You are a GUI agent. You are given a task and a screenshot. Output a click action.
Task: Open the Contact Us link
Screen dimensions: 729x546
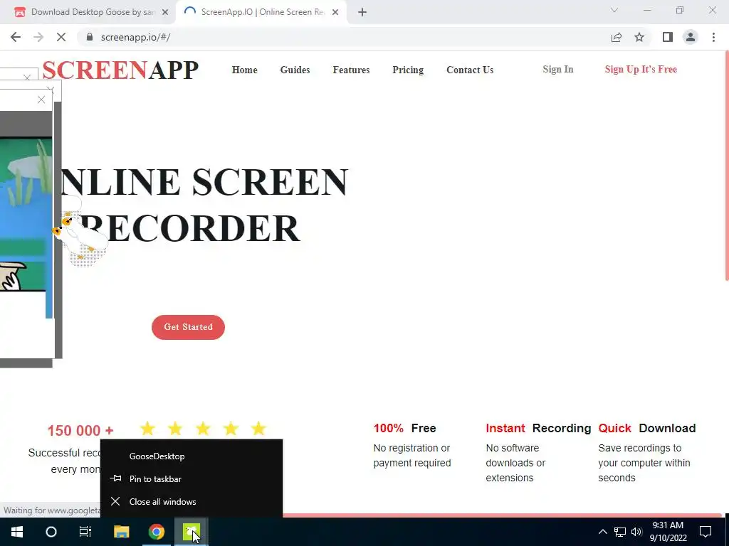[470, 70]
